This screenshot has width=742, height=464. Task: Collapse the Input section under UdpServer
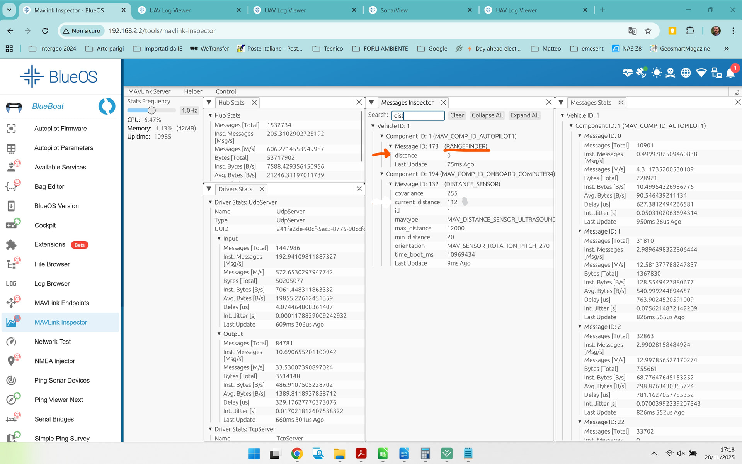(219, 239)
